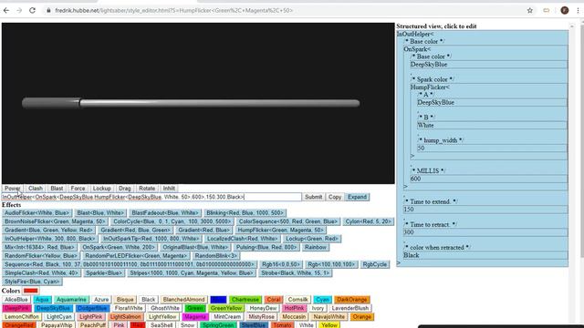584x328 pixels.
Task: Insert the HumpFlicker<Green, Magenta, 50> effect
Action: (280, 230)
